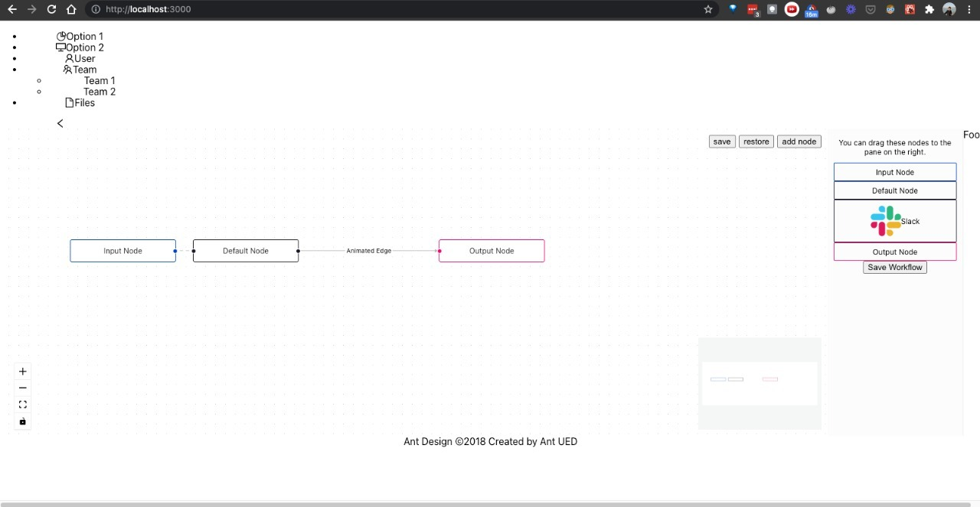Select Team 1 under the Team menu

(x=99, y=80)
